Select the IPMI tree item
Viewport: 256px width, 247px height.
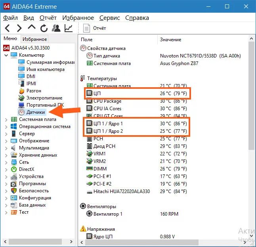31,84
